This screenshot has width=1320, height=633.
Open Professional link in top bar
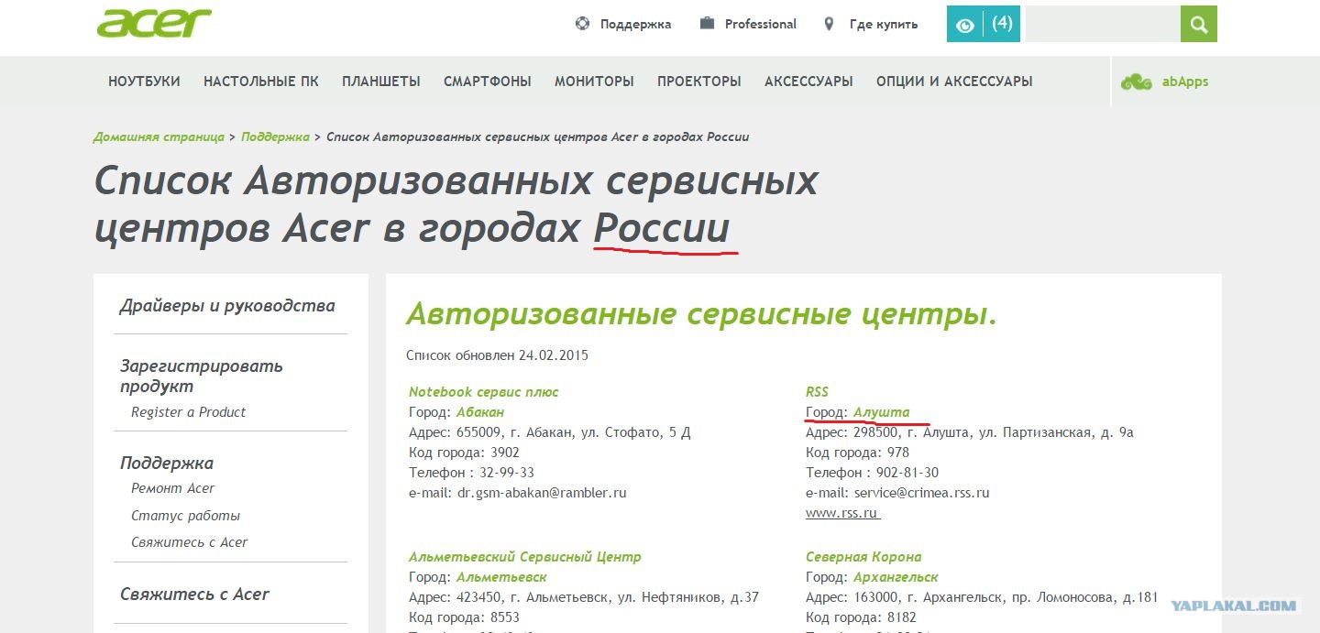point(761,24)
